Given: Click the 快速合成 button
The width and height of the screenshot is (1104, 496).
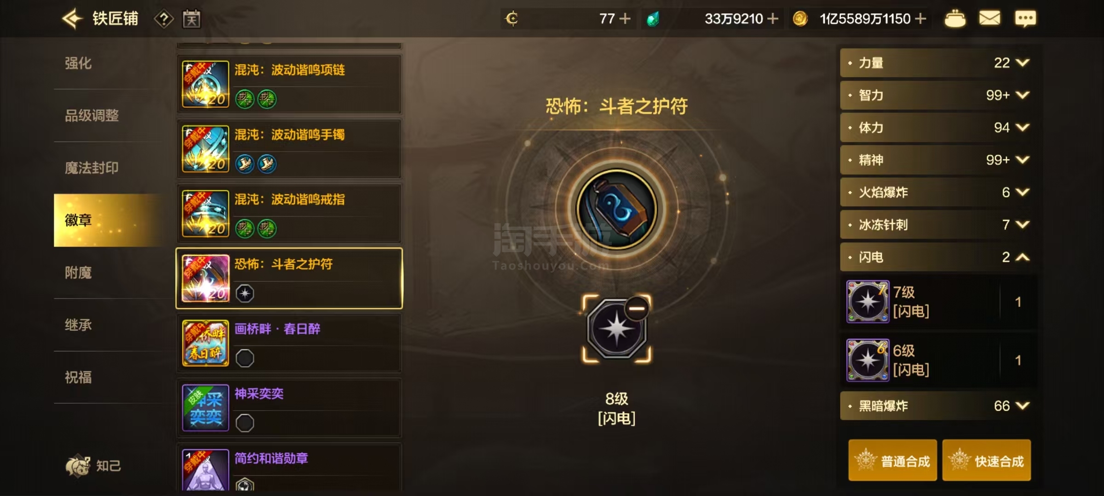Looking at the screenshot, I should click(986, 461).
